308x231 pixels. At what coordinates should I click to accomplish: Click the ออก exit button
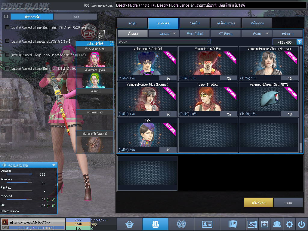click(288, 202)
